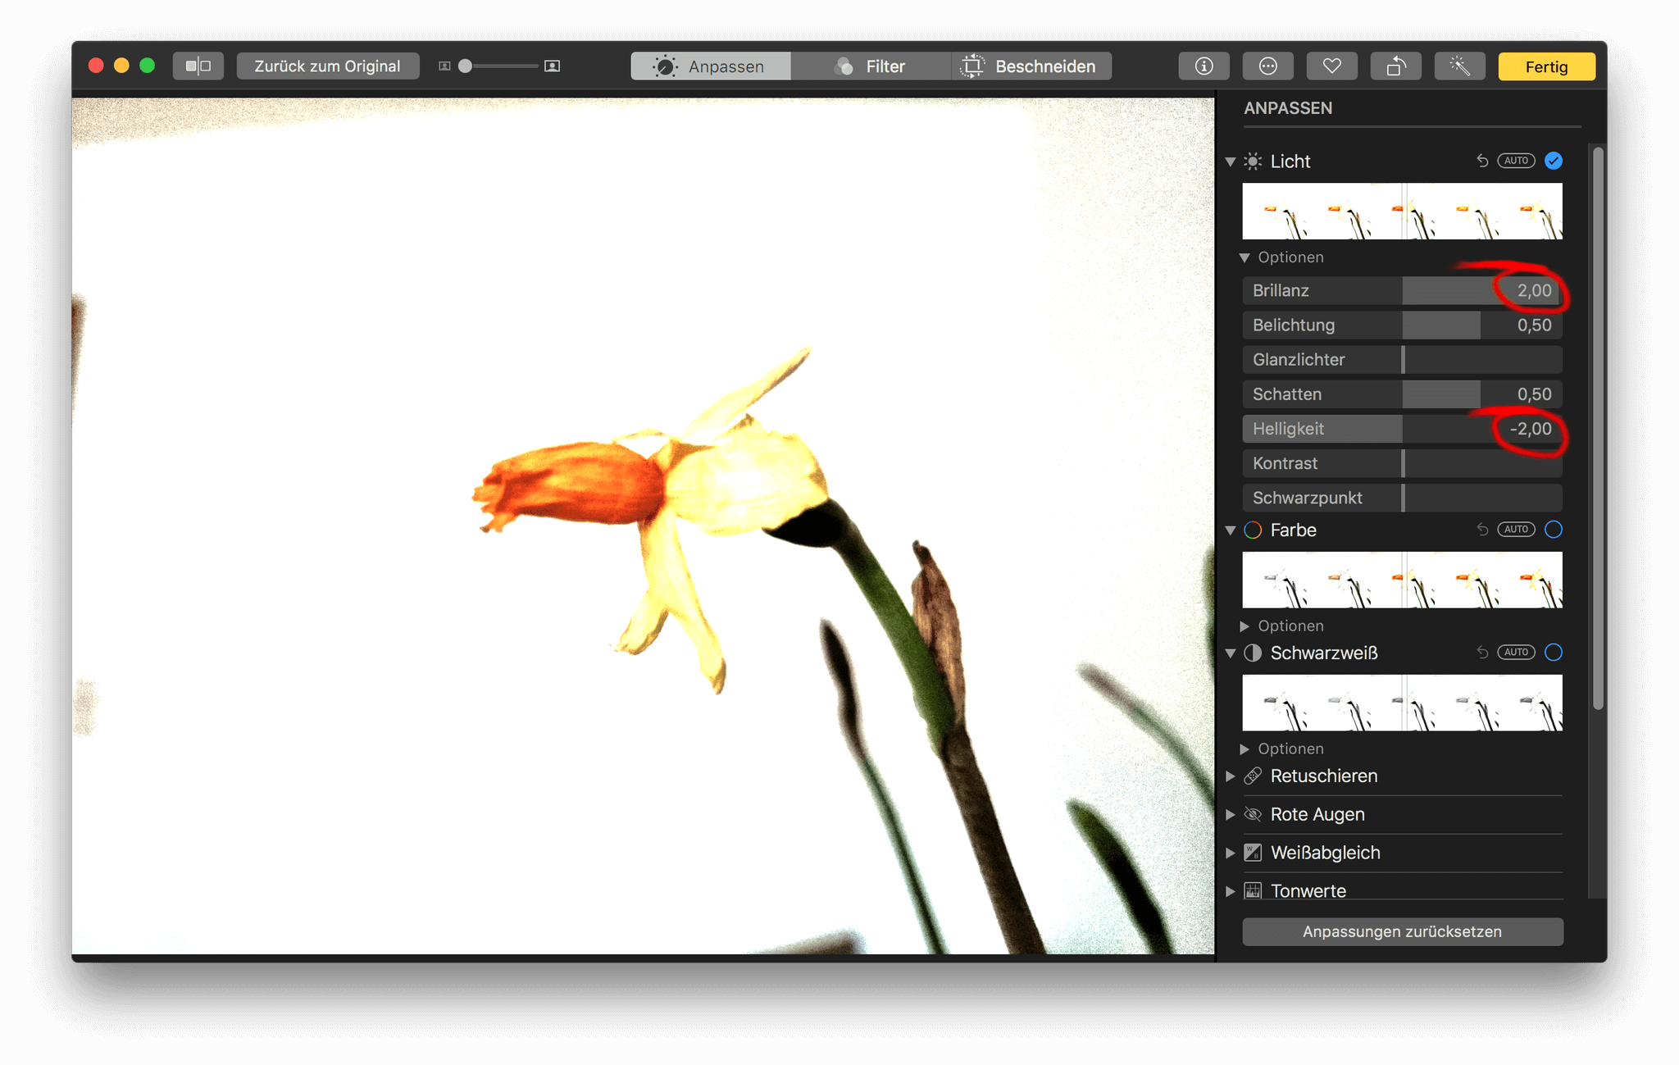Enable the Schwarzweiß adjustment circle

tap(1554, 653)
